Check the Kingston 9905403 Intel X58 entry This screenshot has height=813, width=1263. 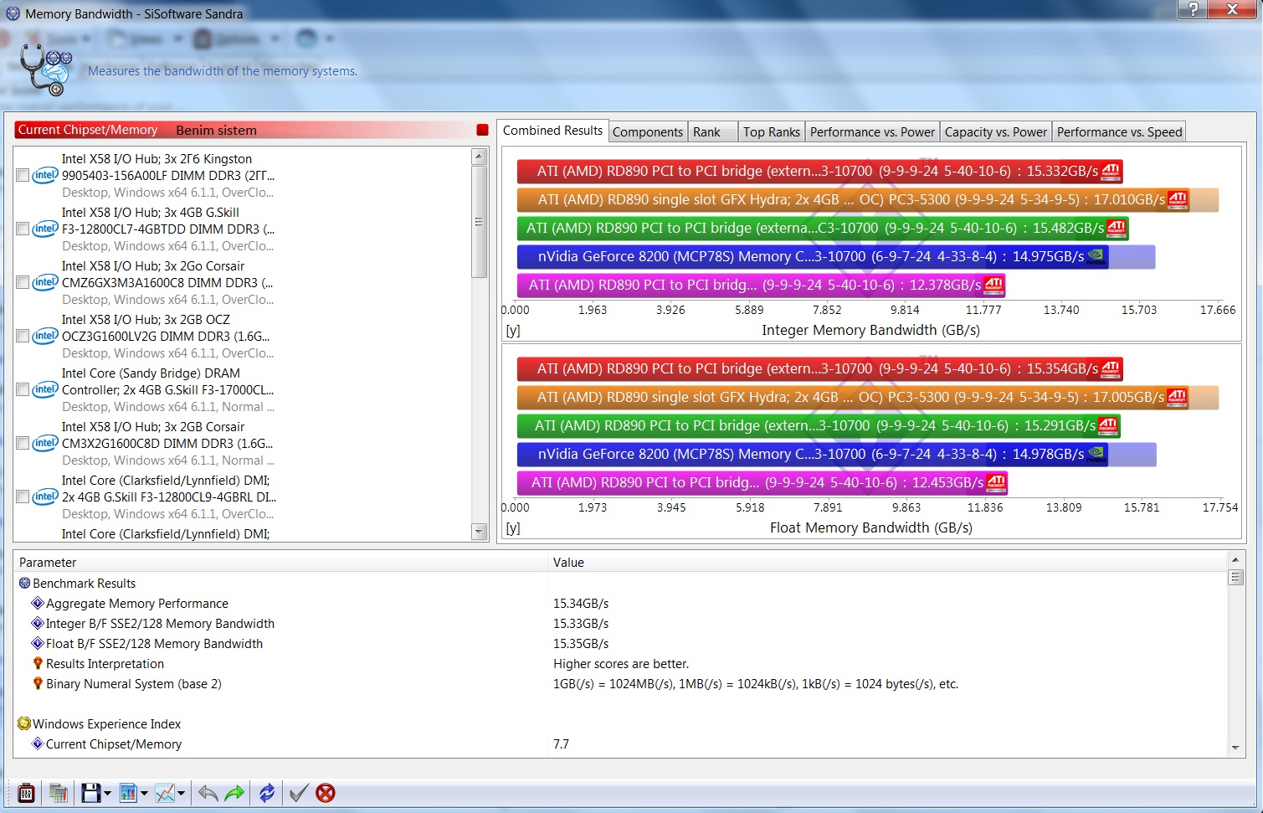[x=23, y=176]
